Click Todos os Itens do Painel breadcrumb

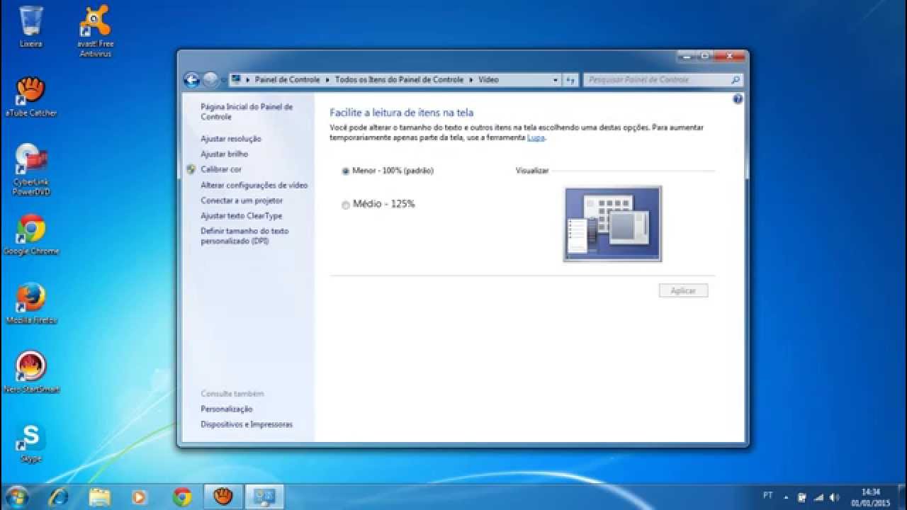(x=399, y=80)
